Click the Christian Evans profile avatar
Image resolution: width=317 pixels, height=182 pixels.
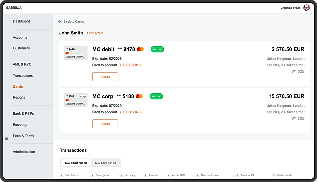pyautogui.click(x=306, y=8)
